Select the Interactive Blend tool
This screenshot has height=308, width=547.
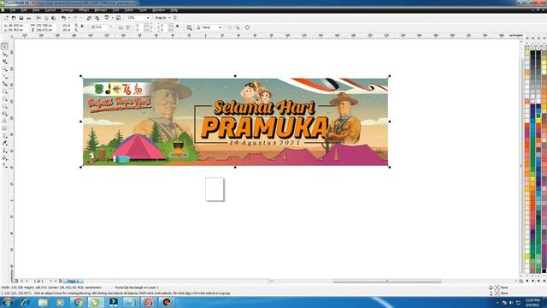(x=4, y=135)
